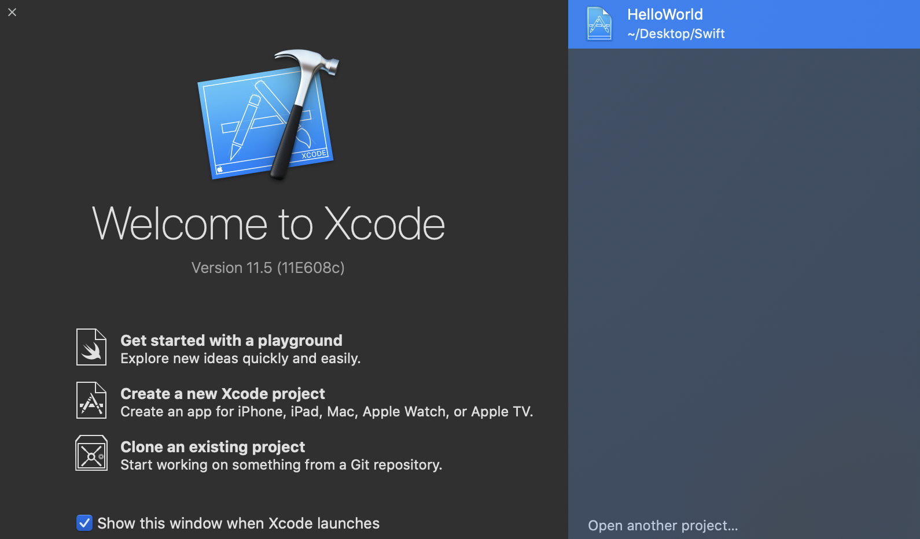Image resolution: width=920 pixels, height=539 pixels.
Task: Click the ~/Desktop/Swift path text
Action: pyautogui.click(x=676, y=34)
